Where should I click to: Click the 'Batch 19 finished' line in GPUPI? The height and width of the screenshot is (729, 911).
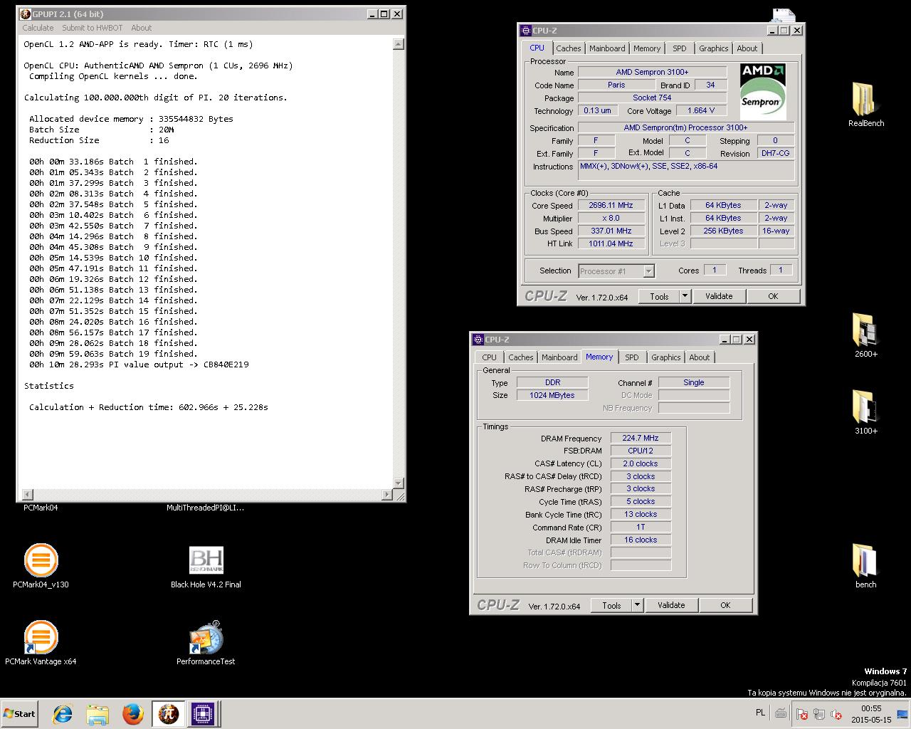point(113,354)
